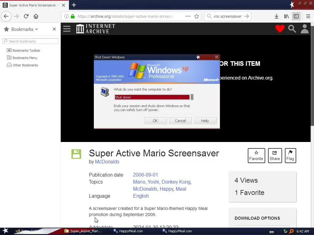The width and height of the screenshot is (314, 235).
Task: Open the McDonalds author link
Action: tap(107, 162)
